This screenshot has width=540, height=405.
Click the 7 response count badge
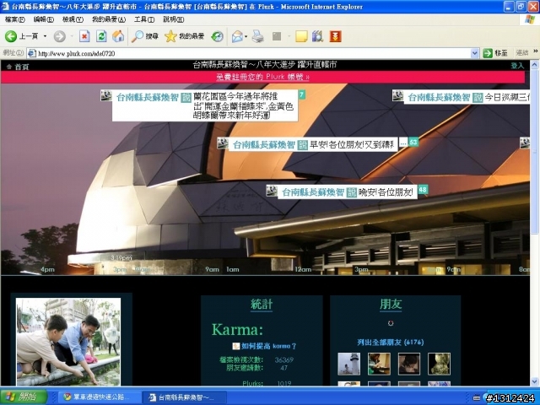click(x=301, y=94)
